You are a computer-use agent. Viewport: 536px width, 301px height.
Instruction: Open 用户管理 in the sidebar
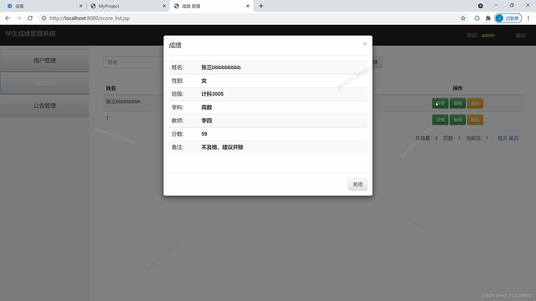45,60
